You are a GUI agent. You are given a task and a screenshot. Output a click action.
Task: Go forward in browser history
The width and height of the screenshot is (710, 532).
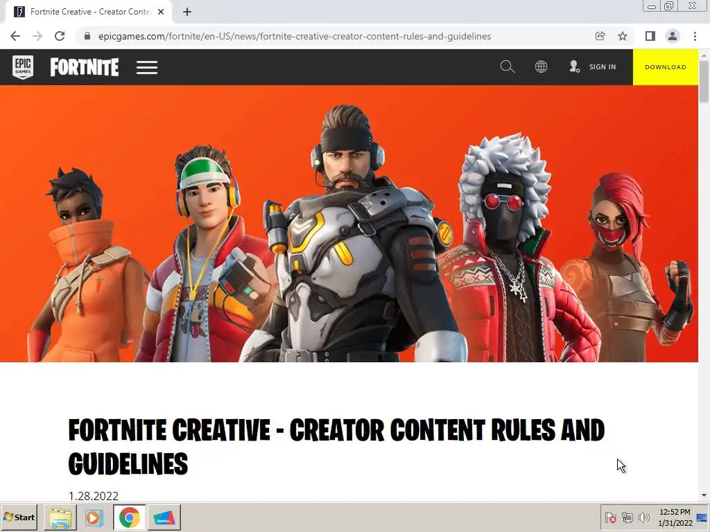37,36
